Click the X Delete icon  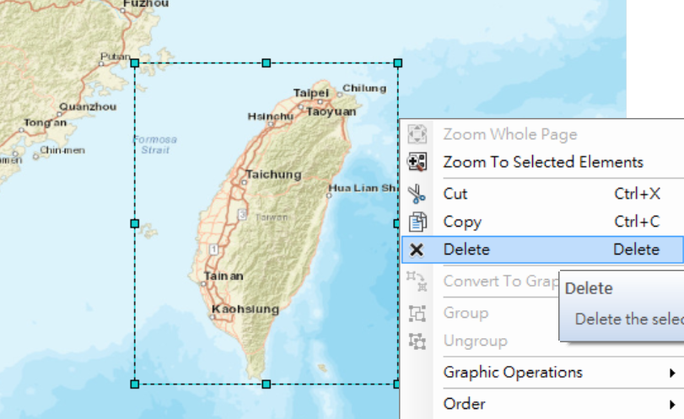click(417, 250)
